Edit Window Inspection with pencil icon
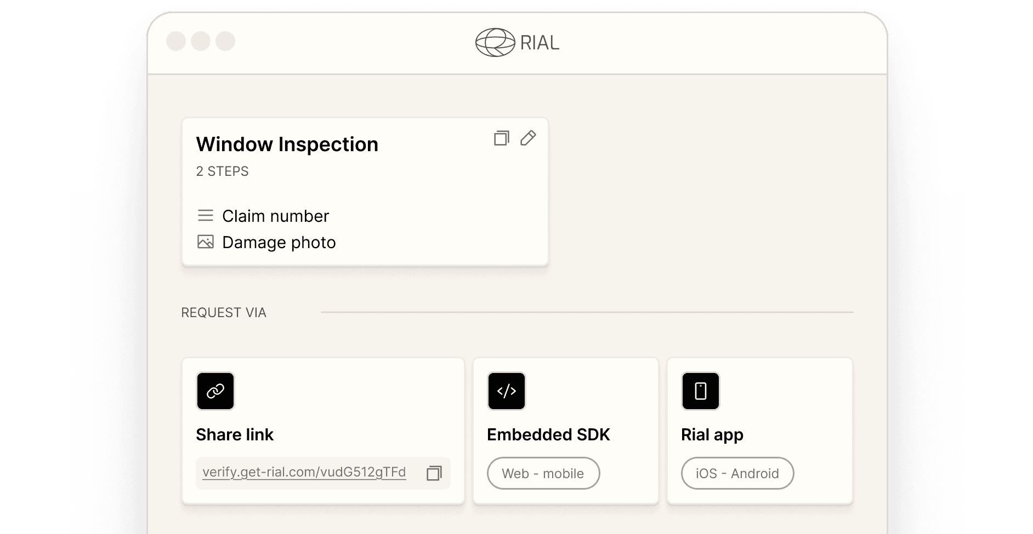Viewport: 1033px width, 534px height. pos(528,138)
